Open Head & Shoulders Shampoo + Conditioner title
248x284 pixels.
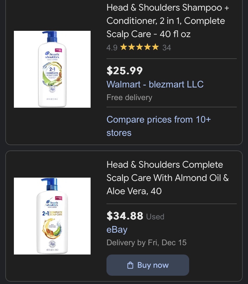(x=168, y=21)
